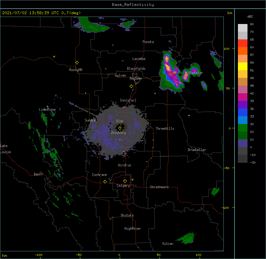
Task: Click the Calgary city label
Action: pyautogui.click(x=123, y=185)
